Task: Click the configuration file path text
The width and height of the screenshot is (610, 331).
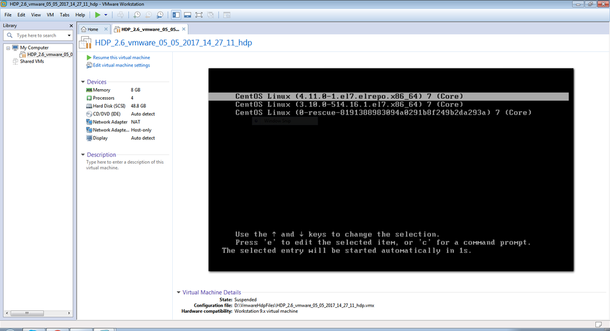Action: 304,306
